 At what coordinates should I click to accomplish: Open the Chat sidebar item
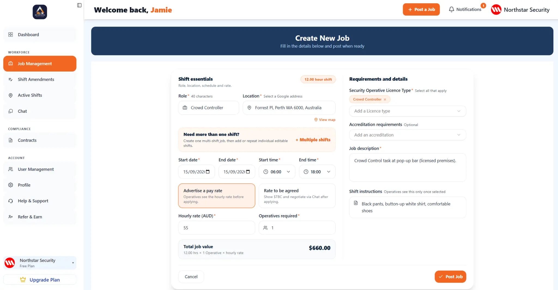pyautogui.click(x=40, y=111)
